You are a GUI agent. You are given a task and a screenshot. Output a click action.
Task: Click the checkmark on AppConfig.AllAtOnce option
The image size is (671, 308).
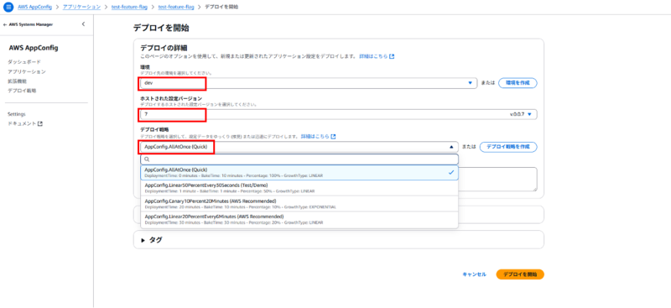(x=451, y=172)
